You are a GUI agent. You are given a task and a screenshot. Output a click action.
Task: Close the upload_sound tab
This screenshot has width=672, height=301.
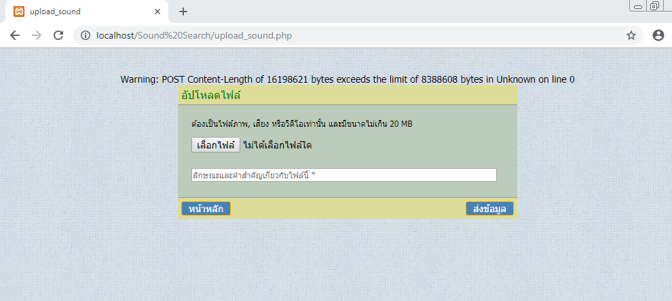coord(157,12)
